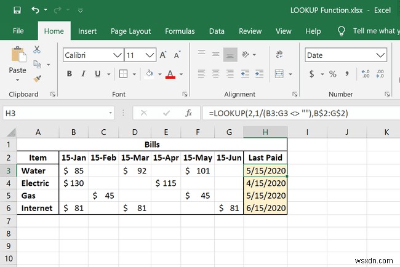Click Center horizontal alignment icon
Viewport: 400px width, 267px height.
pyautogui.click(x=216, y=74)
